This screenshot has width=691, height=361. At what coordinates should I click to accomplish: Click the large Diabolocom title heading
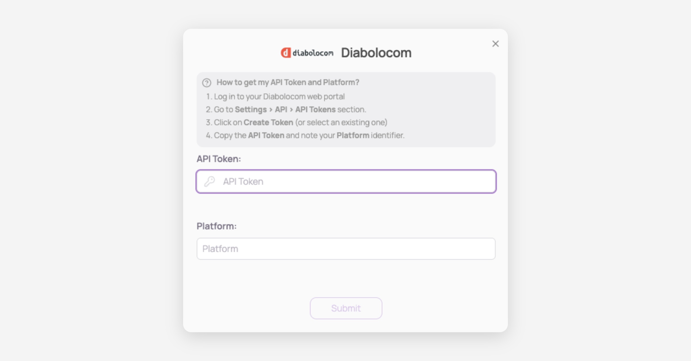pyautogui.click(x=376, y=53)
